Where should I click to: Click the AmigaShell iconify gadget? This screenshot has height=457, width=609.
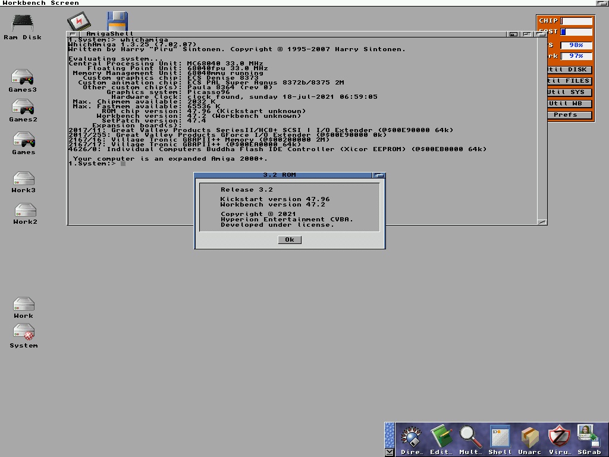pyautogui.click(x=513, y=34)
